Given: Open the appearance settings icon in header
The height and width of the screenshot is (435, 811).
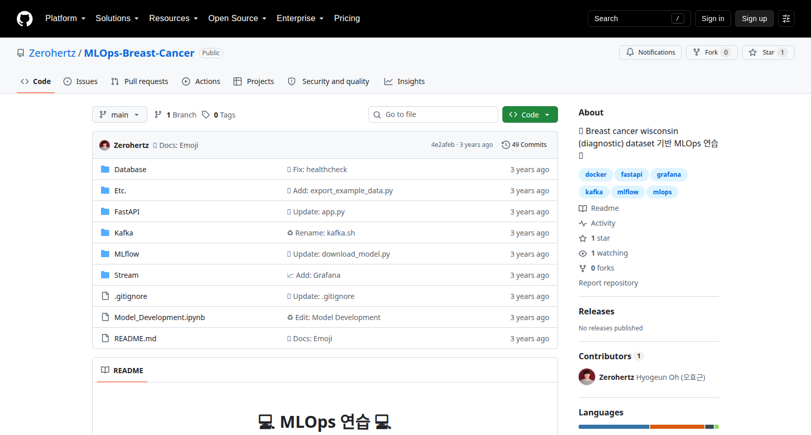Looking at the screenshot, I should 786,19.
